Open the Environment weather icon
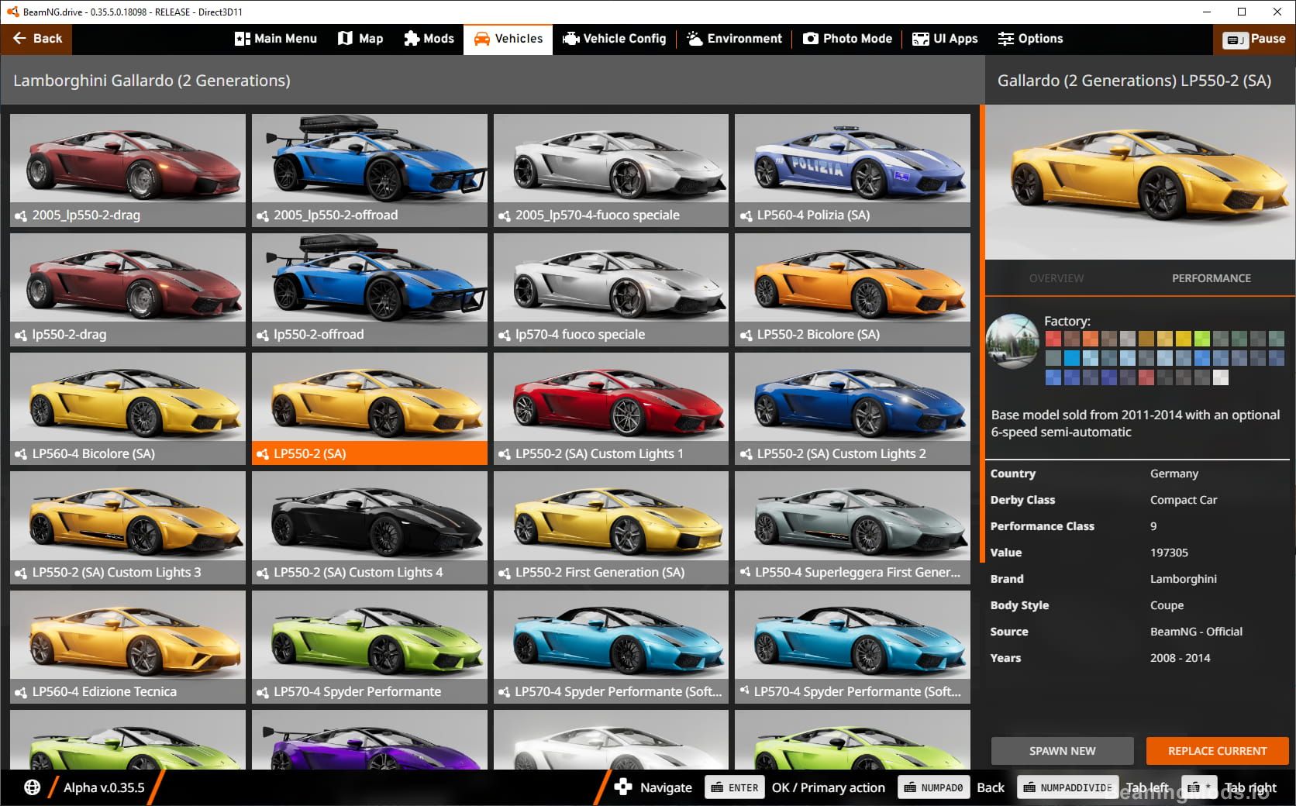The height and width of the screenshot is (806, 1296). (695, 39)
